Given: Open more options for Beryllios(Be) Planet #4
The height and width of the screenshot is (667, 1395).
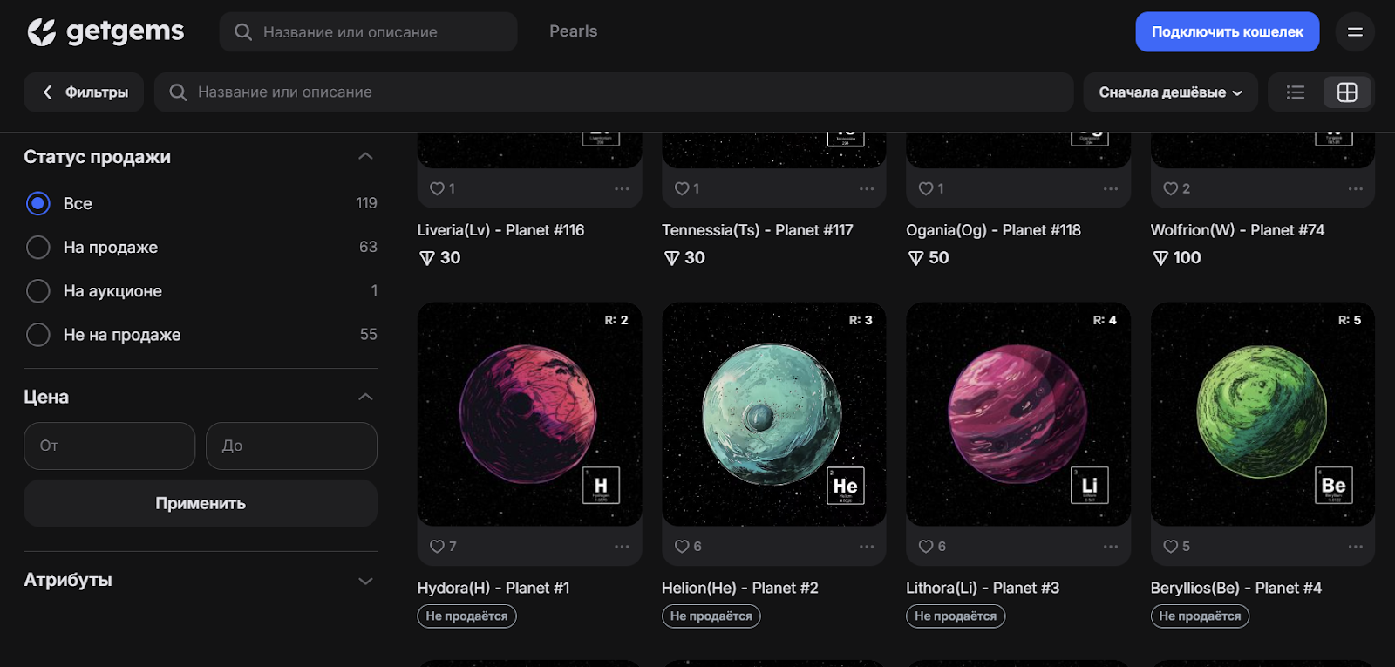Looking at the screenshot, I should click(1356, 547).
